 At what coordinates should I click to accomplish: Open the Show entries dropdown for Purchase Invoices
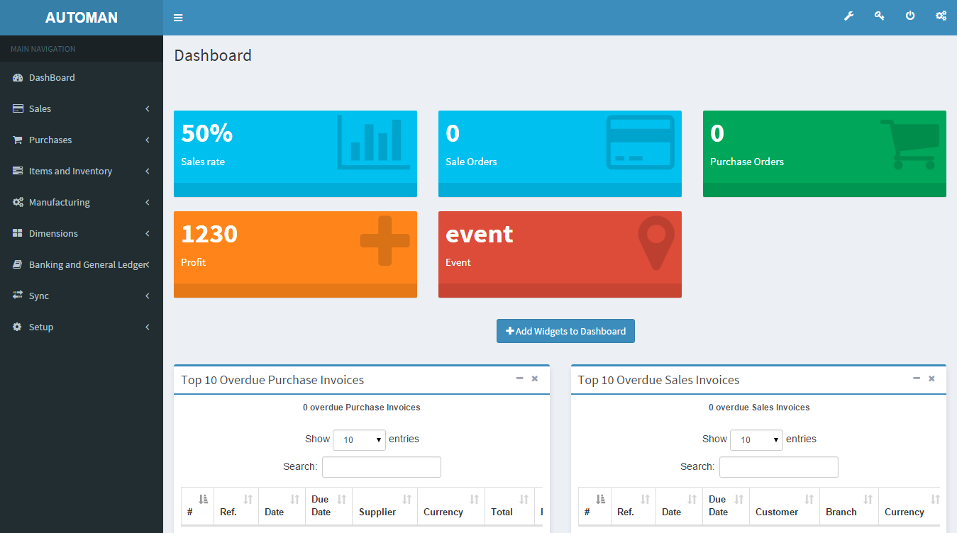pyautogui.click(x=359, y=439)
